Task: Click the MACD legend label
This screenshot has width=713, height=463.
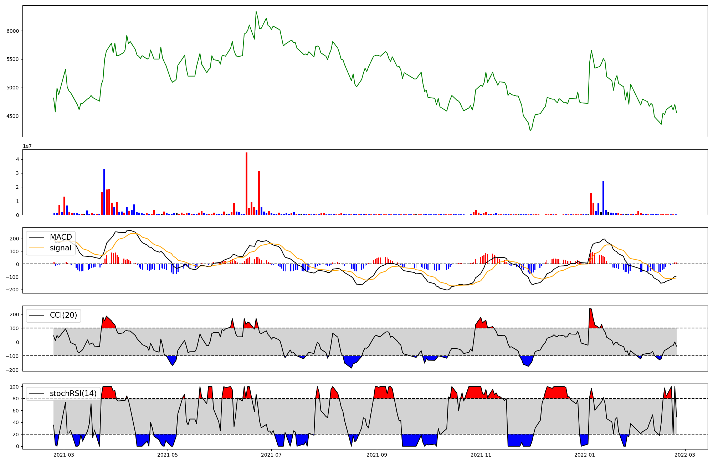Action: click(61, 237)
